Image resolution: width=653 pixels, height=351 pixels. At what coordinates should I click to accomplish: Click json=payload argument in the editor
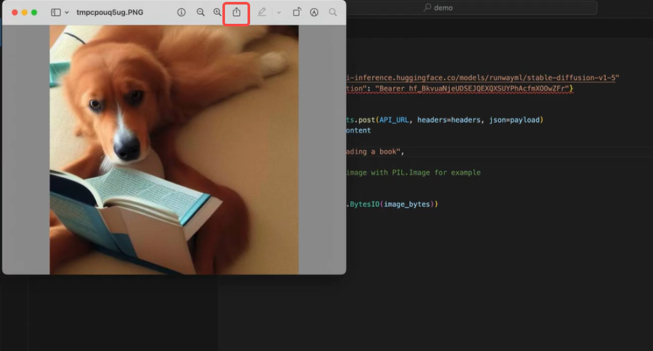514,120
